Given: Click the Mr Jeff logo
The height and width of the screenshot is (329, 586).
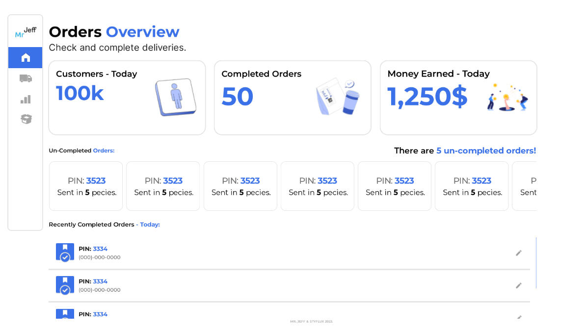Looking at the screenshot, I should (x=26, y=32).
